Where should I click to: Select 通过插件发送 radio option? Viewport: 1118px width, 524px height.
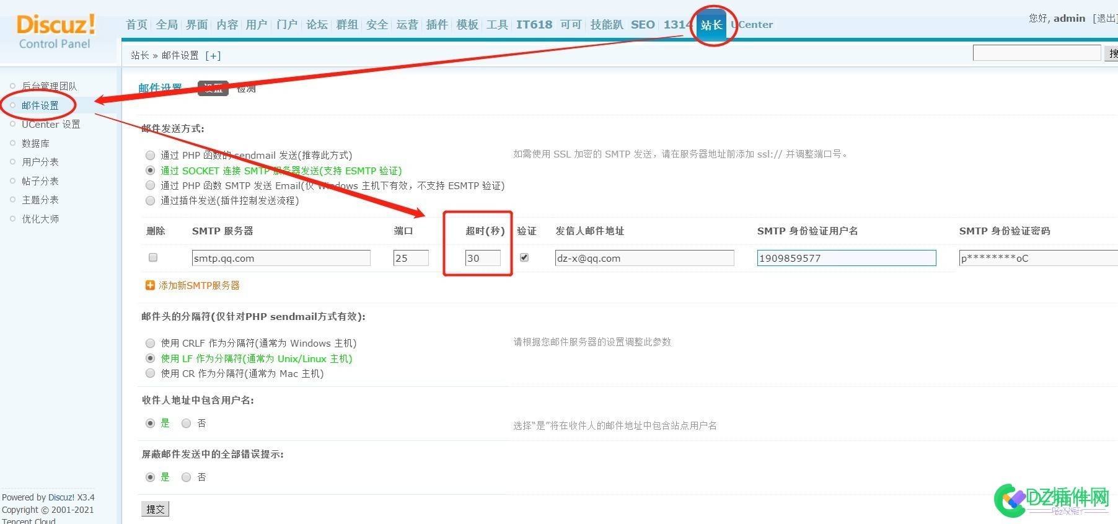coord(150,200)
